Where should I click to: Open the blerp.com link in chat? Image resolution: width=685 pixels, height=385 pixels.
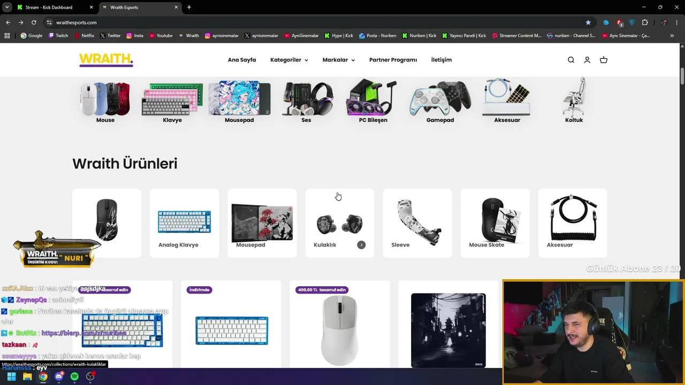coord(83,333)
